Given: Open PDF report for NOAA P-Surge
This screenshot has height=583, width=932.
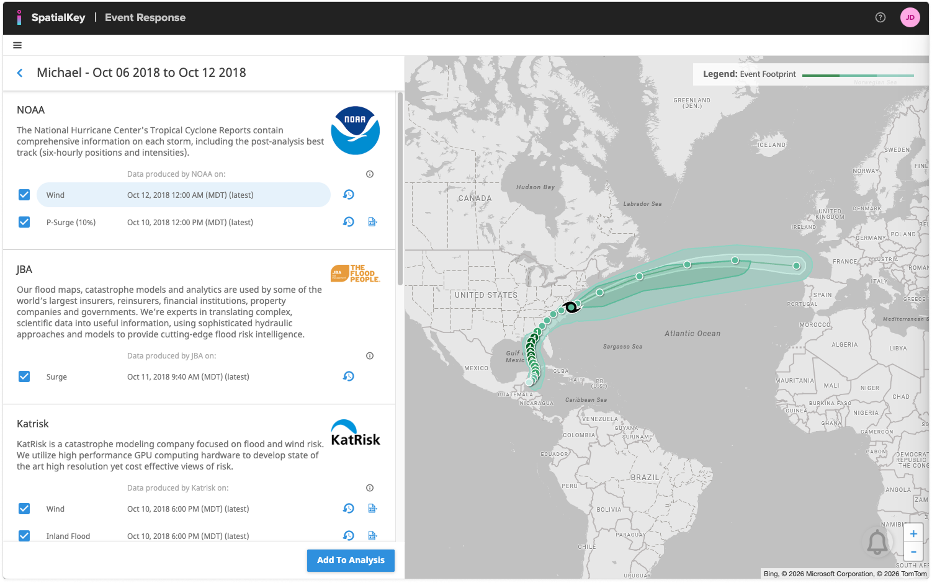Looking at the screenshot, I should 372,222.
